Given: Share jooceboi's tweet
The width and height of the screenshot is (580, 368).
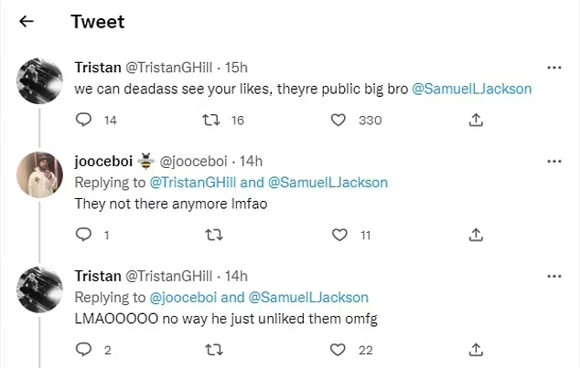Looking at the screenshot, I should click(x=476, y=235).
